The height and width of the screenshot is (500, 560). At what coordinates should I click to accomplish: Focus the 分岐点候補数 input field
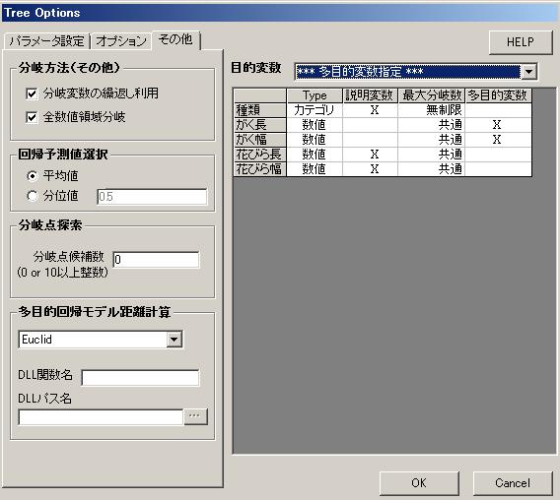pyautogui.click(x=156, y=260)
